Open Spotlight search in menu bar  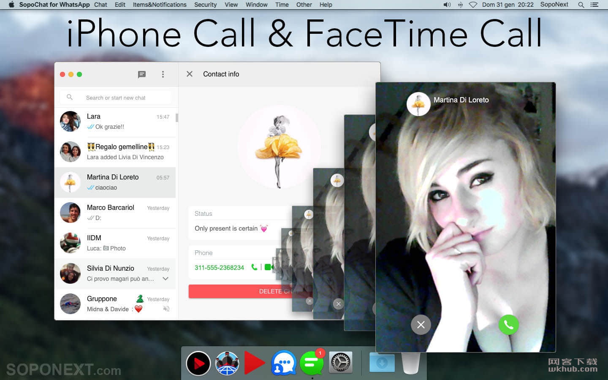click(581, 5)
